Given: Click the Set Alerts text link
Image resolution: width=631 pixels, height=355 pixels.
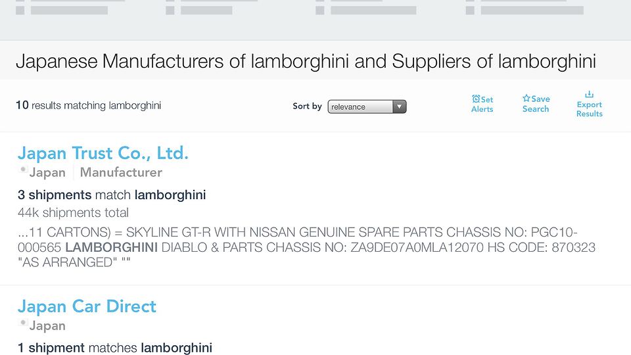Looking at the screenshot, I should [x=482, y=109].
